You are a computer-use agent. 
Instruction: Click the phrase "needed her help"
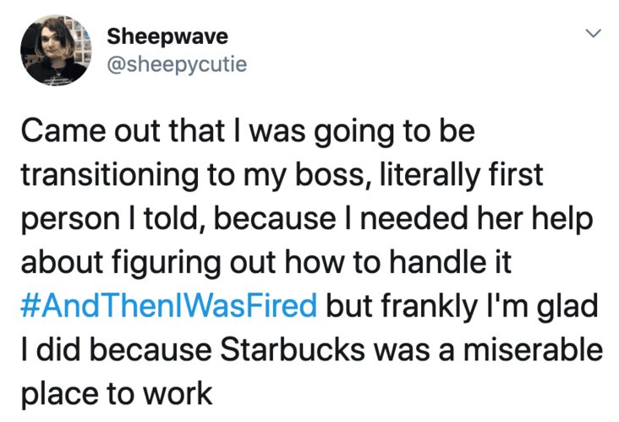tap(476, 219)
